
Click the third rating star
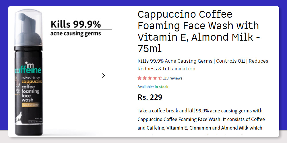point(150,78)
